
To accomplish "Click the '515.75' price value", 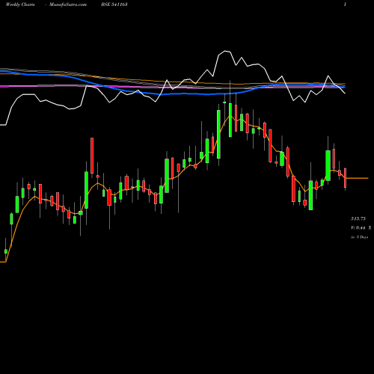I will tap(358, 218).
